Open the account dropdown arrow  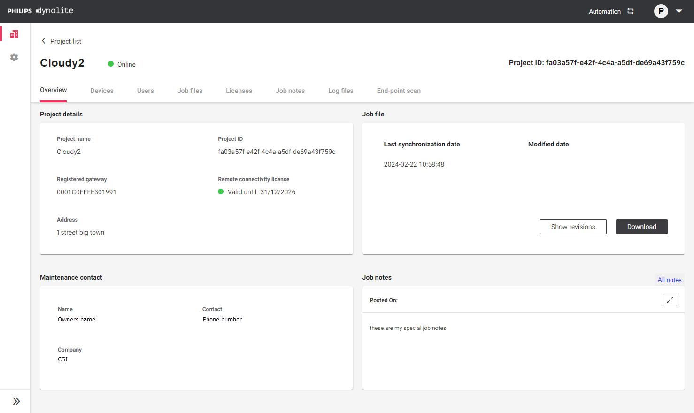coord(679,11)
